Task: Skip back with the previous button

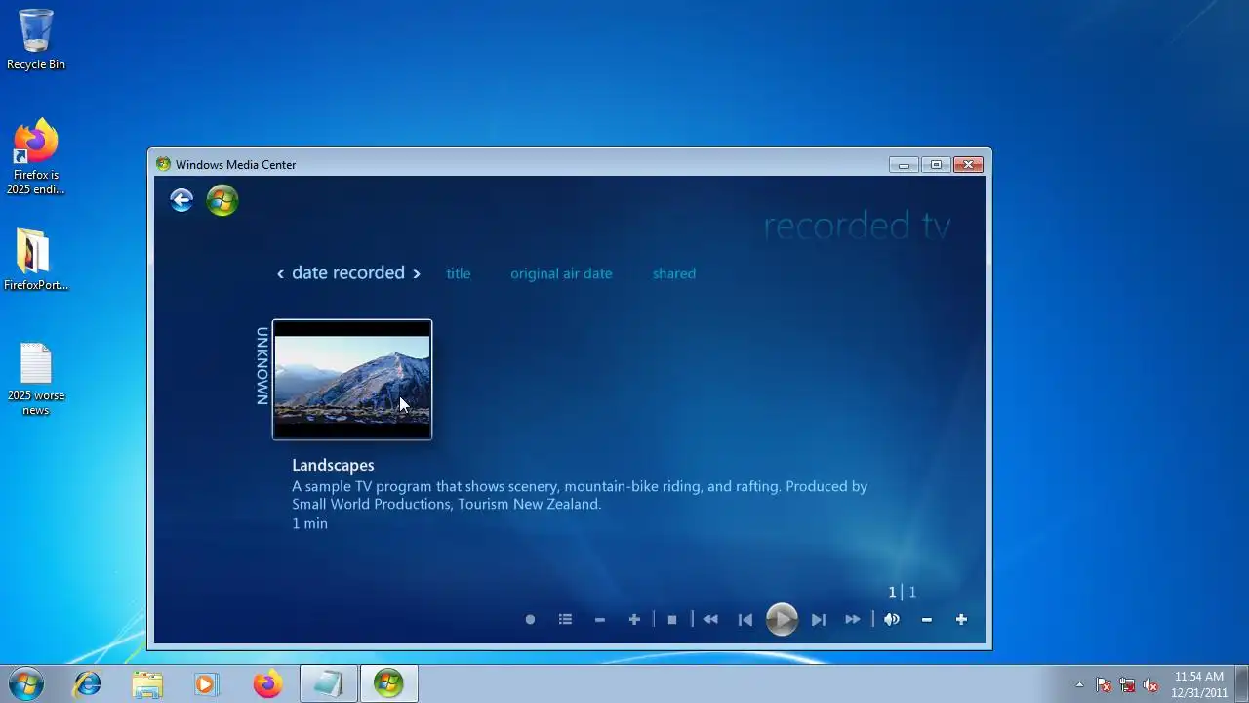Action: click(745, 619)
